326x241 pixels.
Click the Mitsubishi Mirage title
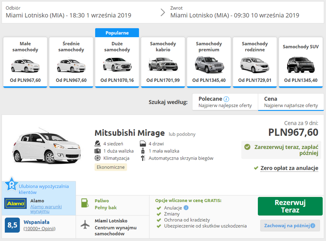[129, 133]
